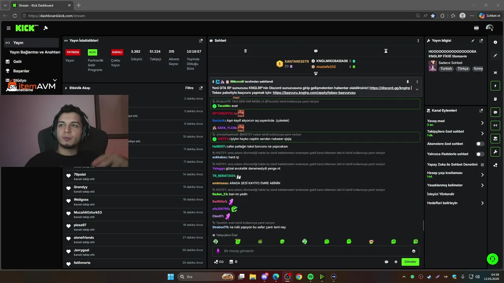Click the hourglass icon in chat toolbar
The width and height of the screenshot is (504, 283).
(386, 51)
